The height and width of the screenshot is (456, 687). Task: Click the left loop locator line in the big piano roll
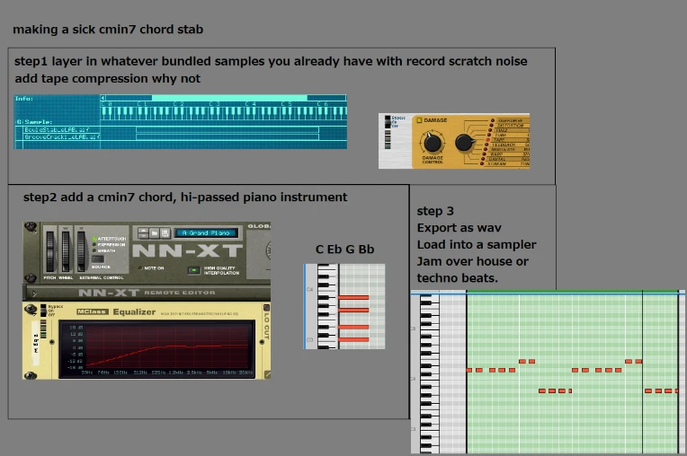(x=467, y=372)
